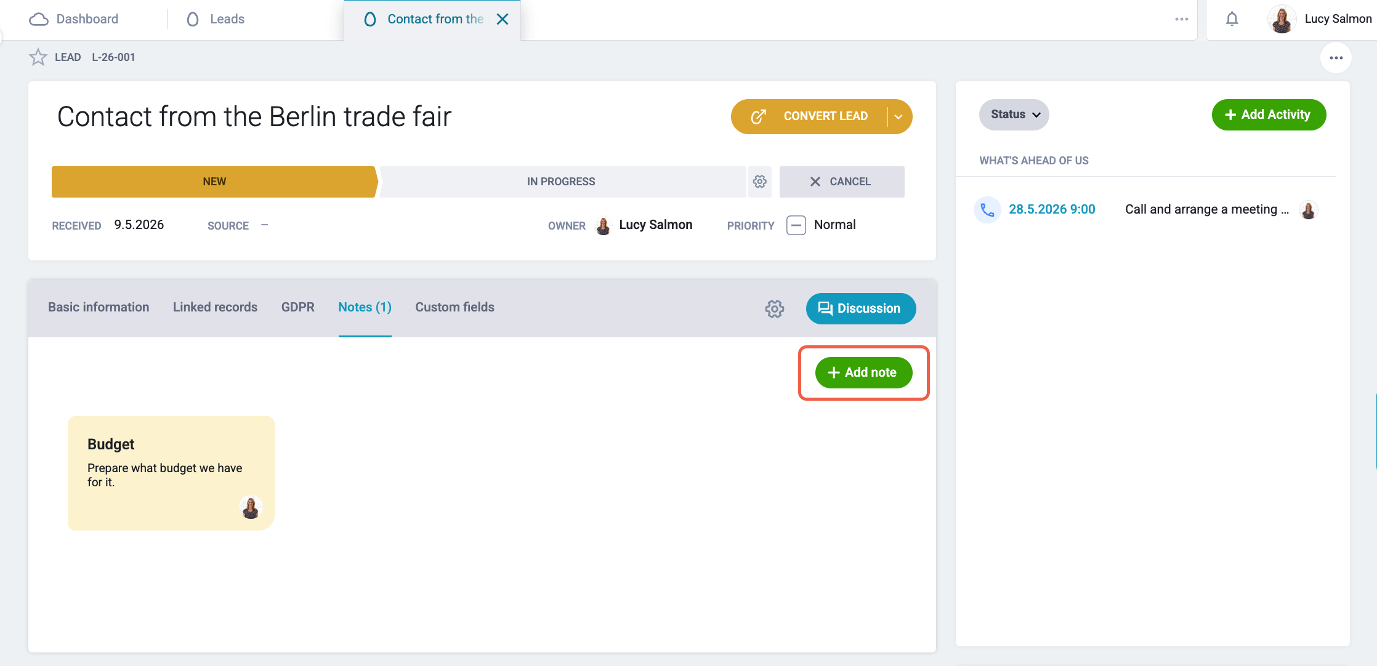Open the Discussion panel
Screen dimensions: 1377x666
pyautogui.click(x=860, y=308)
